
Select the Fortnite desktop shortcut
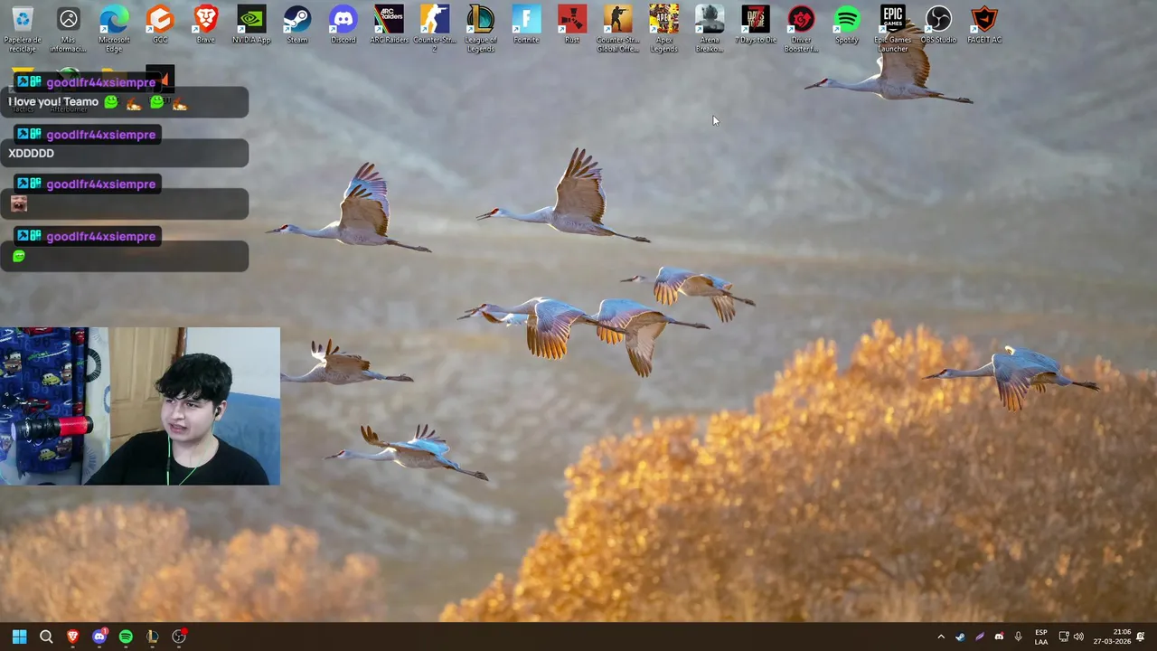click(526, 24)
